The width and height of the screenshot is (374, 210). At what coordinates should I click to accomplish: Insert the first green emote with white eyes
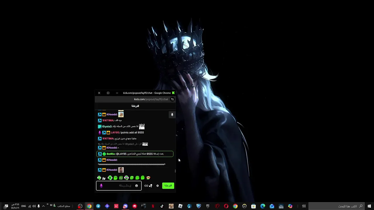point(99,178)
